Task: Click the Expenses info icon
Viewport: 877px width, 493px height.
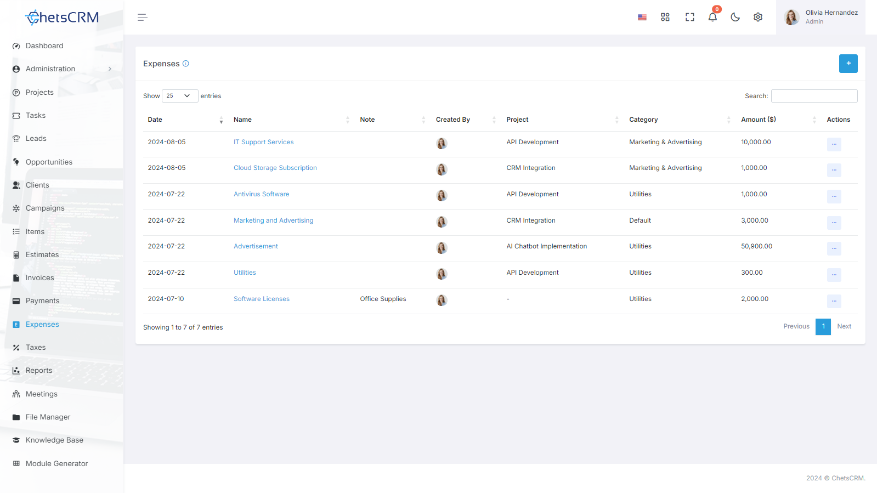Action: (186, 64)
